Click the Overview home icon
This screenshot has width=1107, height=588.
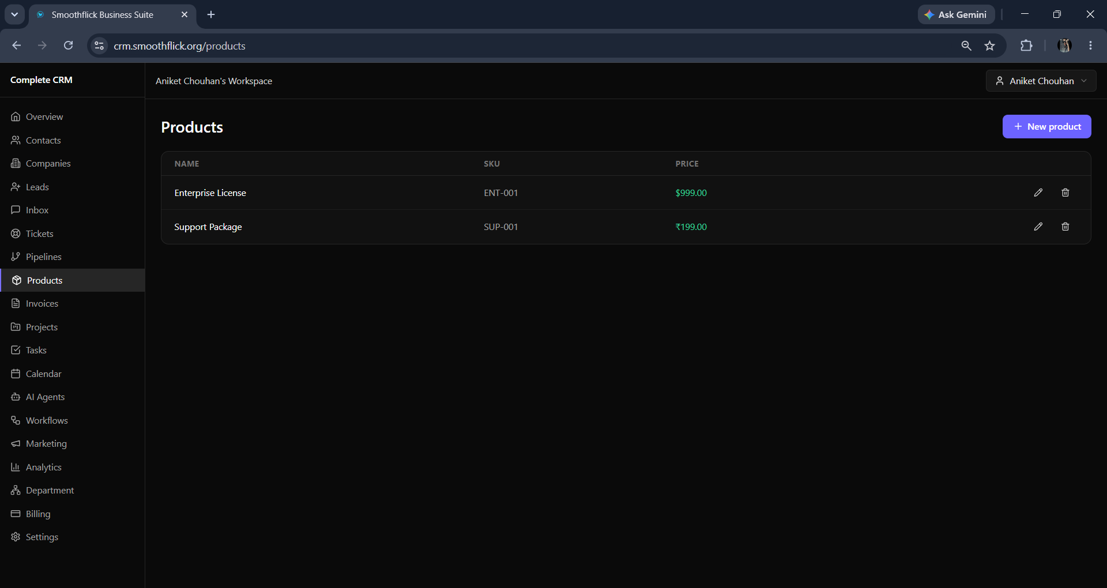(x=16, y=116)
